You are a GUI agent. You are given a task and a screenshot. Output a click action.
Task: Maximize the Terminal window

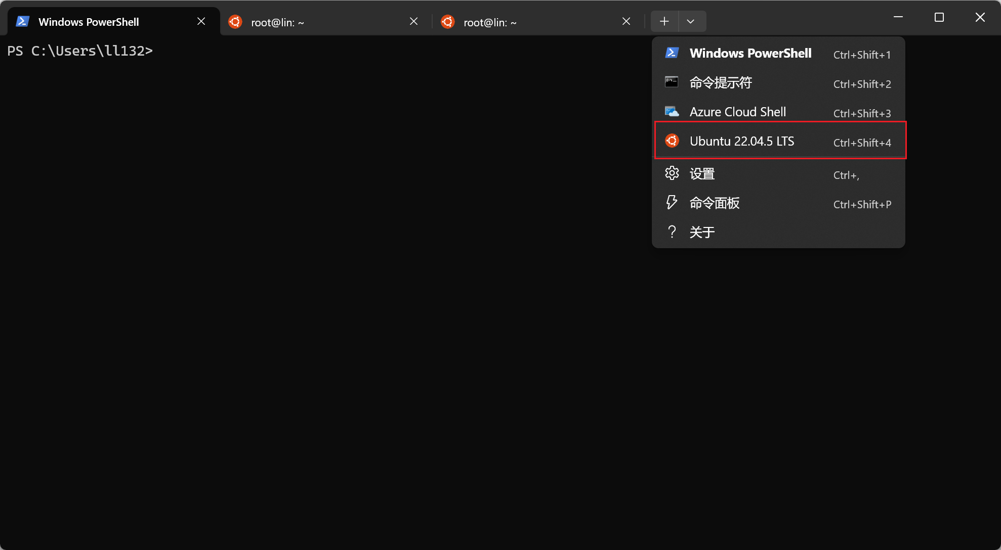[939, 18]
